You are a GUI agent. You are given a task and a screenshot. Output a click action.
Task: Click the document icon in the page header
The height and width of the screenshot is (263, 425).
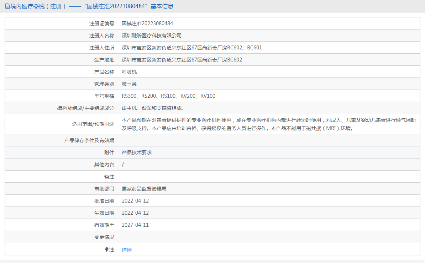pos(7,6)
